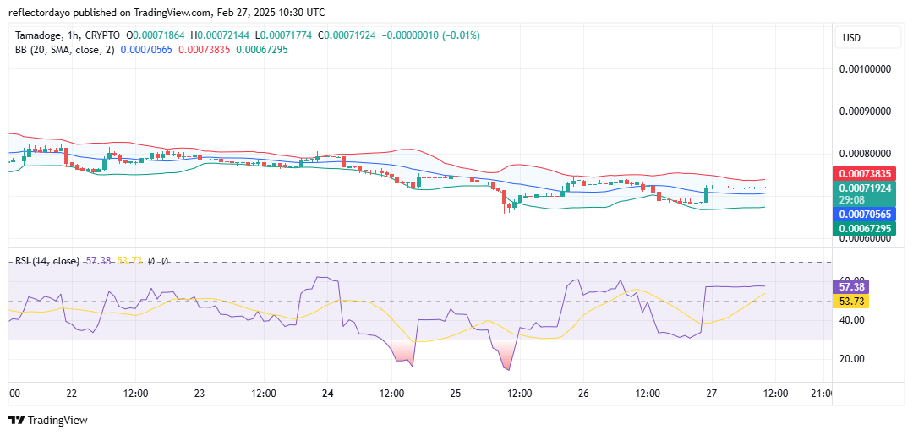This screenshot has width=913, height=435.
Task: Click the 0.00080000 price axis label
Action: coord(866,154)
